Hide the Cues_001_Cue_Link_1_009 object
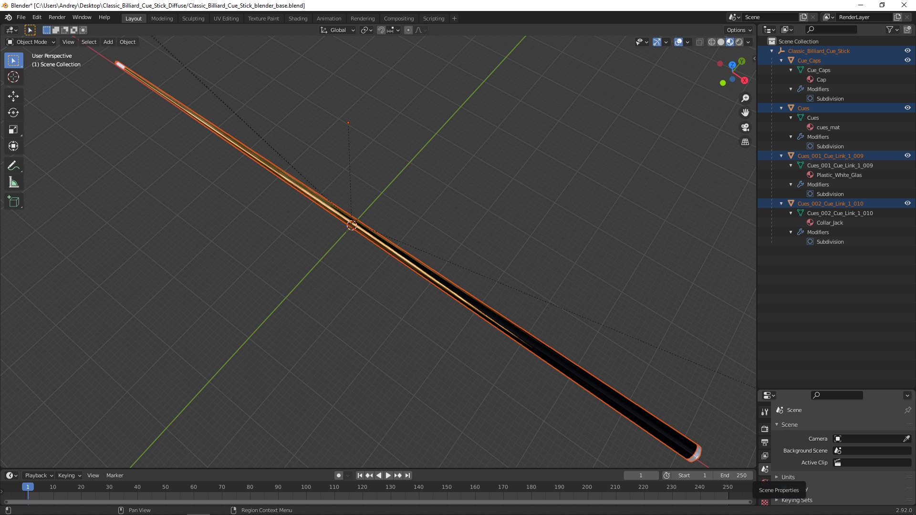The image size is (916, 515). [x=907, y=155]
